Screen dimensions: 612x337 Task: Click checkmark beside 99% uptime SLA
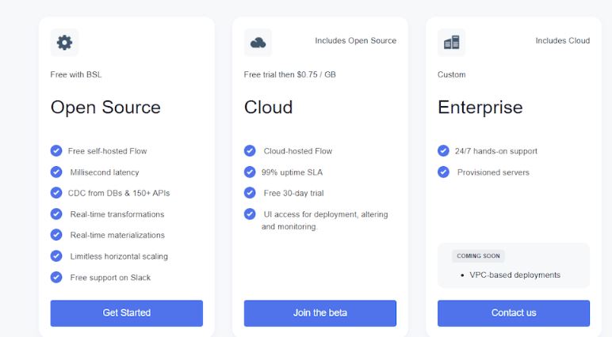(x=250, y=172)
